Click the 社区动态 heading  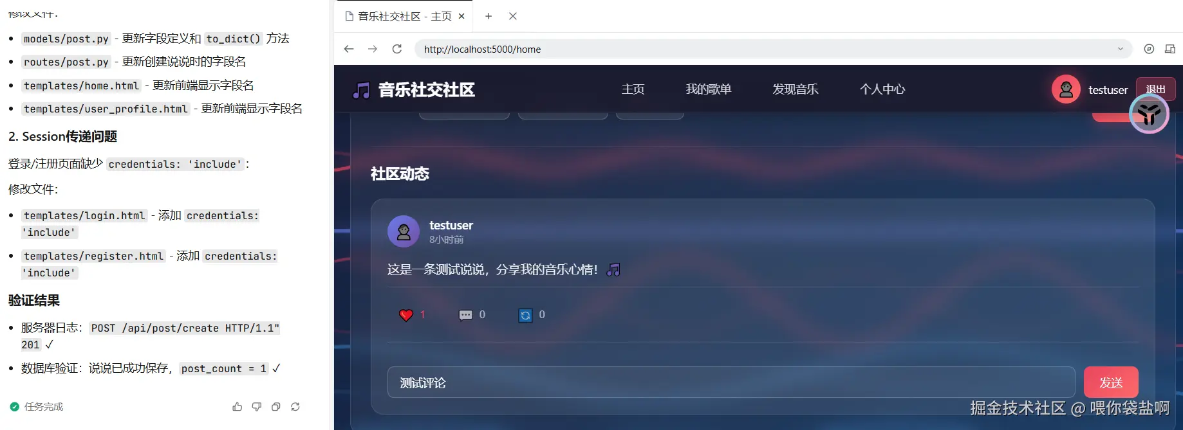point(400,174)
